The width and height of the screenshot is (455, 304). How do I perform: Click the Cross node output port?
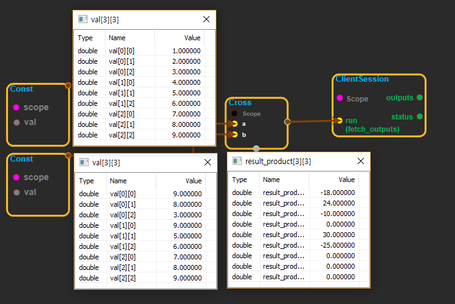coord(287,122)
